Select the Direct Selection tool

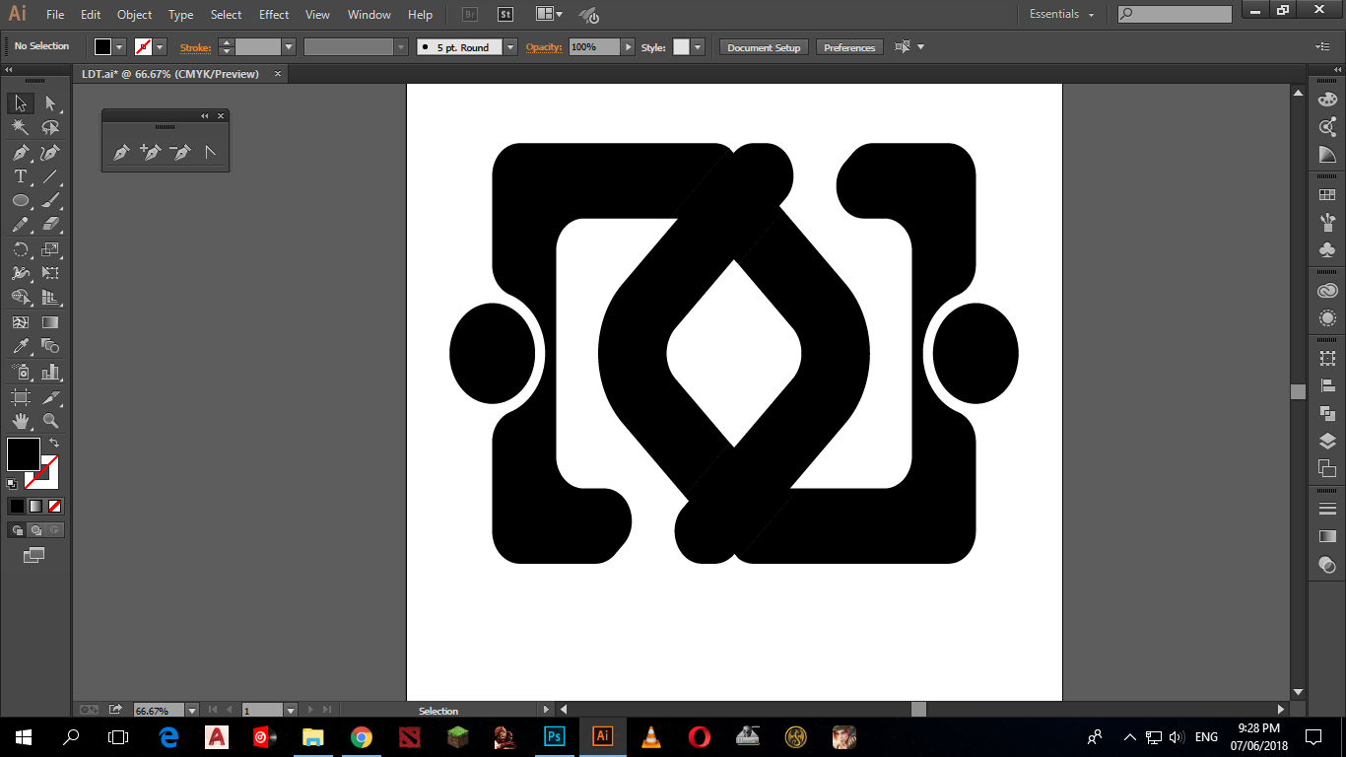click(50, 103)
